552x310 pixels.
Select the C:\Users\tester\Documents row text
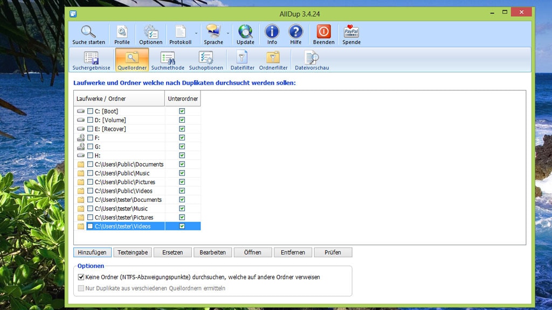tap(128, 200)
